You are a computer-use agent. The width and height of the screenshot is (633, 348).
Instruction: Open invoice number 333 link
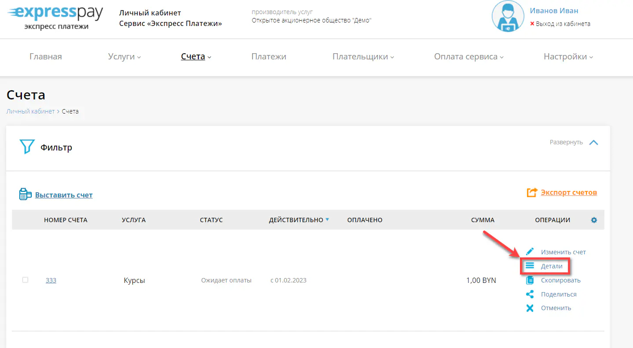[x=51, y=280]
